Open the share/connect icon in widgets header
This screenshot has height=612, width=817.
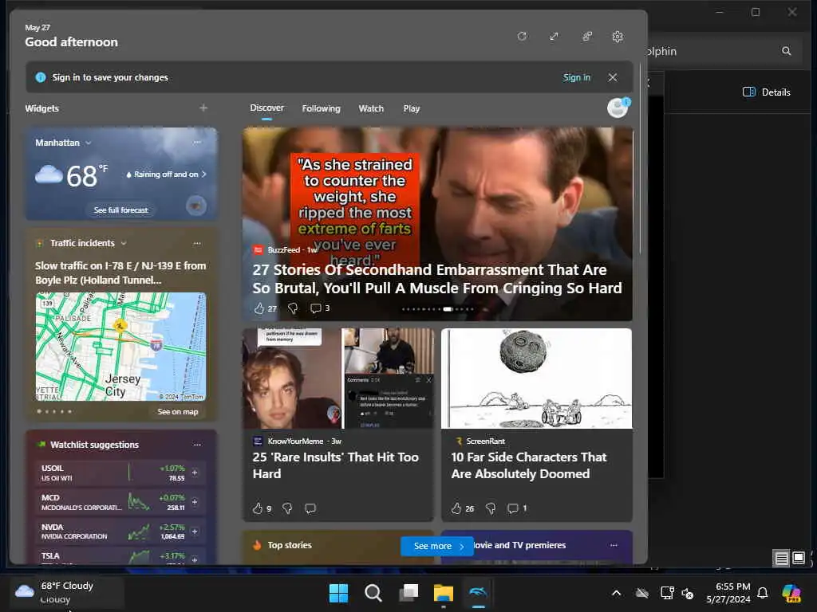(587, 37)
